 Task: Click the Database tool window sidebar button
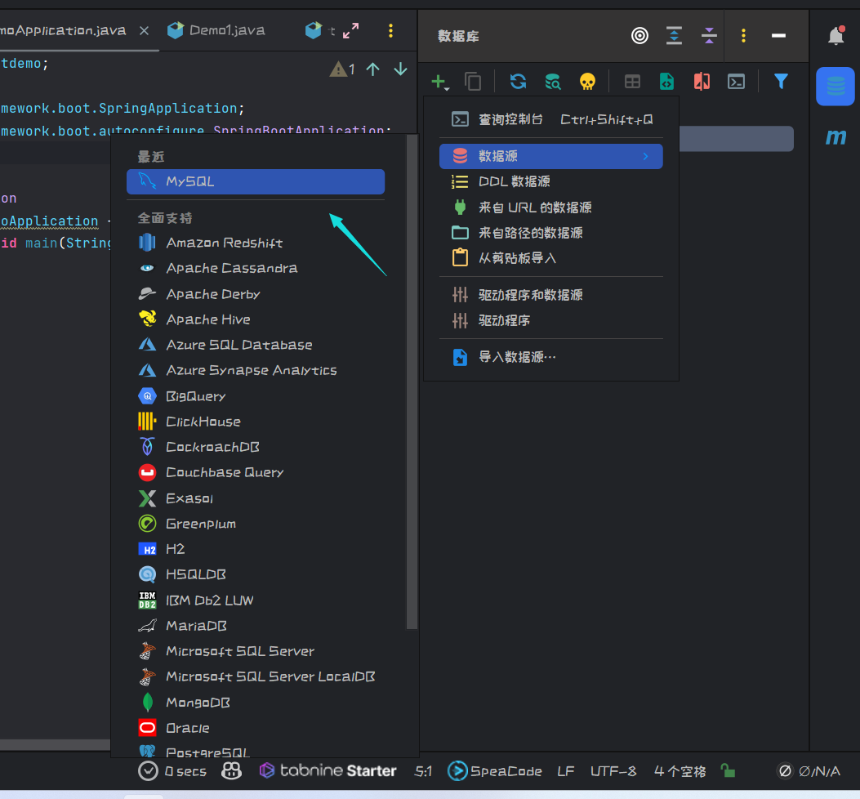pyautogui.click(x=835, y=86)
